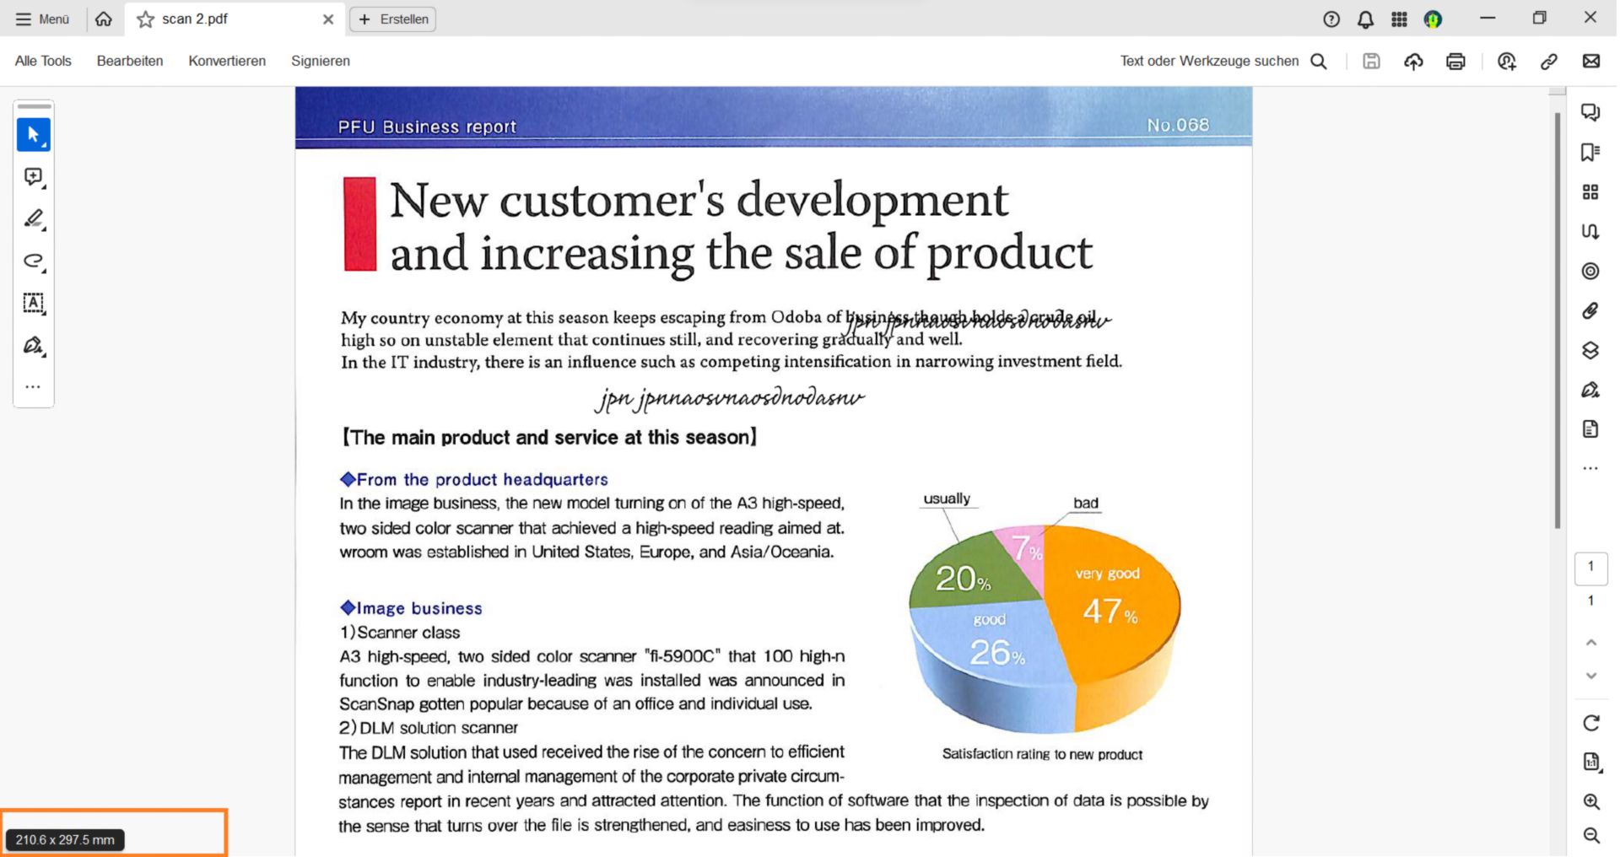The width and height of the screenshot is (1620, 857).
Task: Open the Konvertieren menu
Action: click(227, 61)
